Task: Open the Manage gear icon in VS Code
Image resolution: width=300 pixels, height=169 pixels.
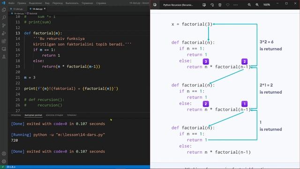Action: point(4,161)
